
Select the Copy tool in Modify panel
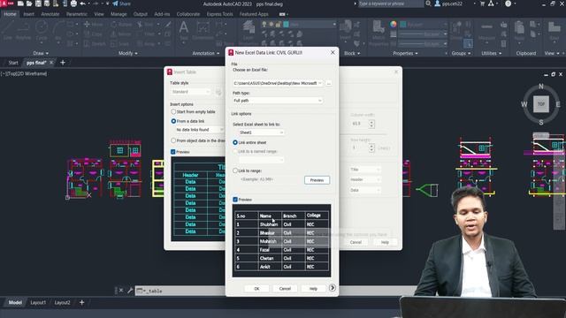coord(94,34)
